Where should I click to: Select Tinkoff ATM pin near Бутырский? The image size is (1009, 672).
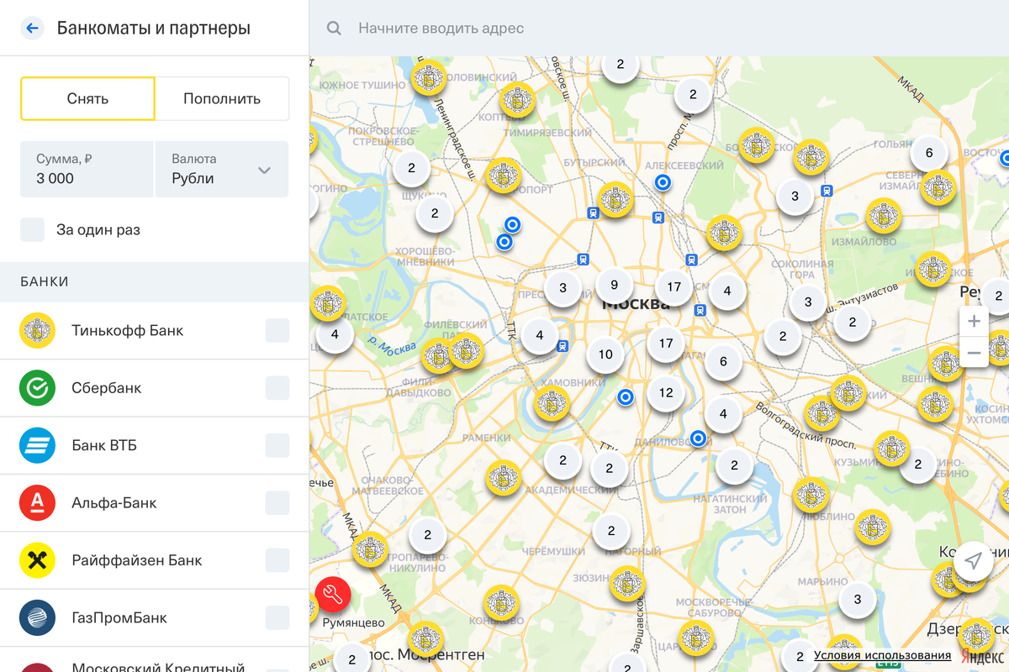[615, 199]
